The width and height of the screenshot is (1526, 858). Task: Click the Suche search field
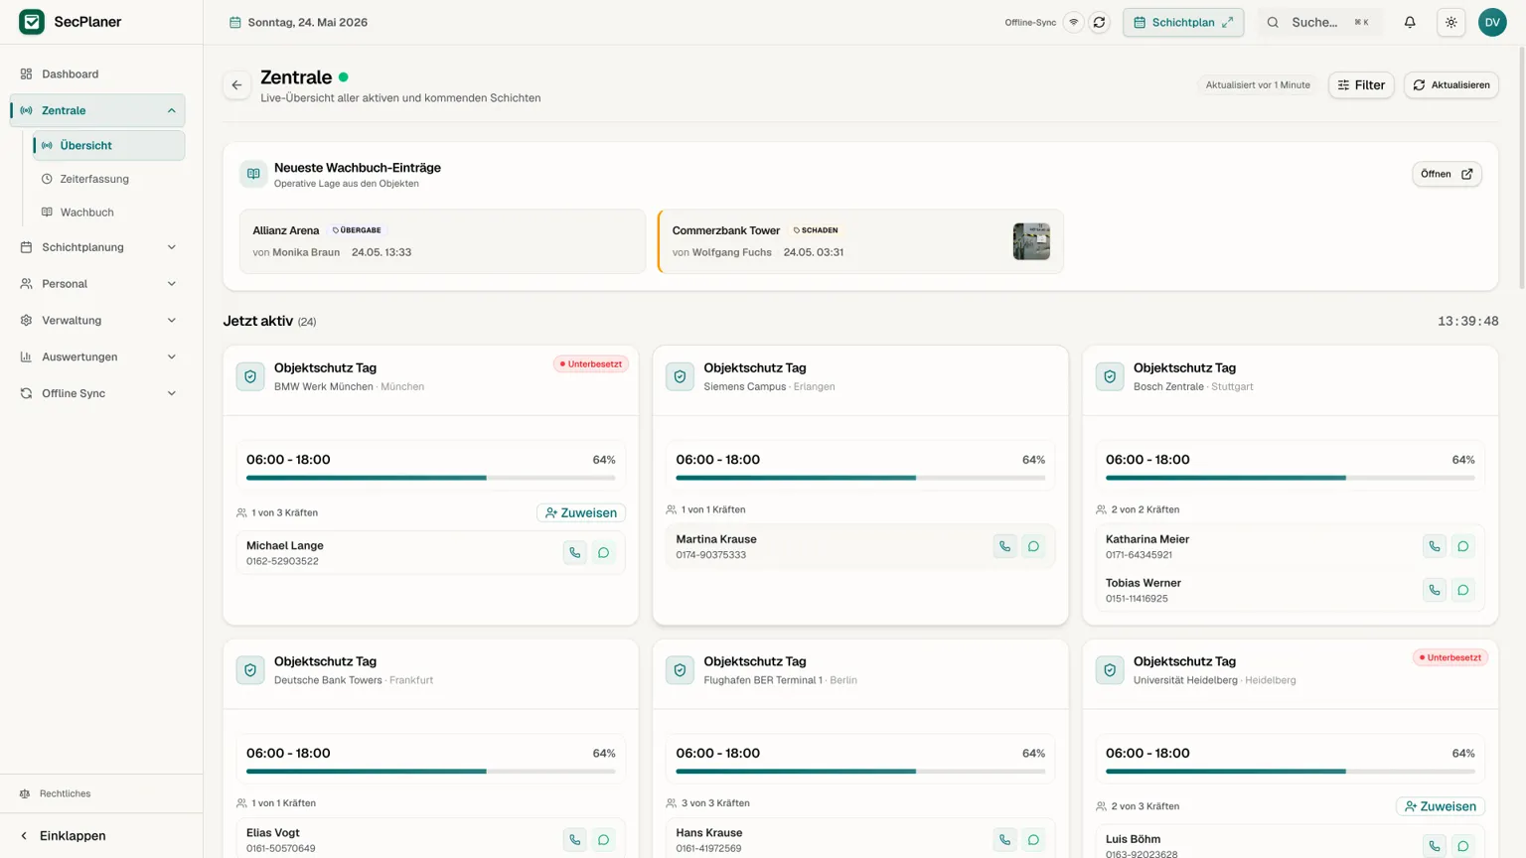pyautogui.click(x=1320, y=22)
